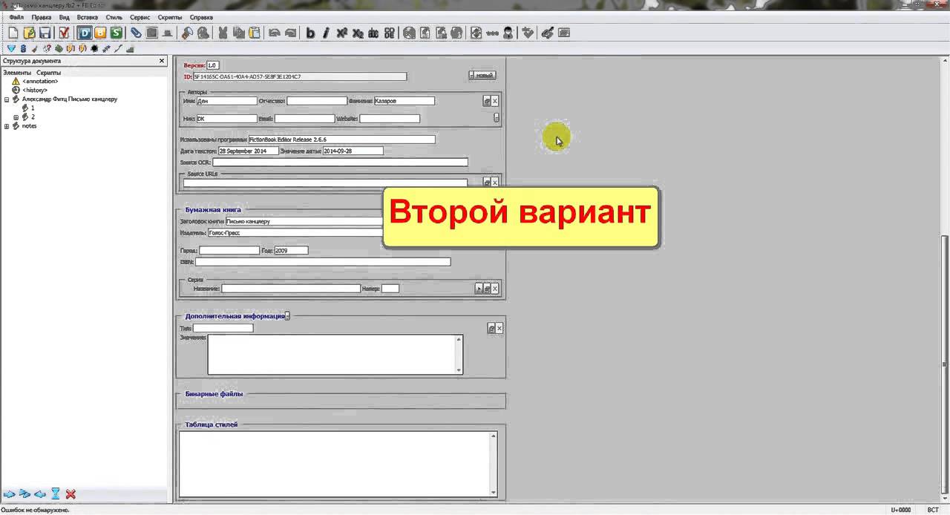Undo the last action
The image size is (950, 515).
pyautogui.click(x=274, y=33)
